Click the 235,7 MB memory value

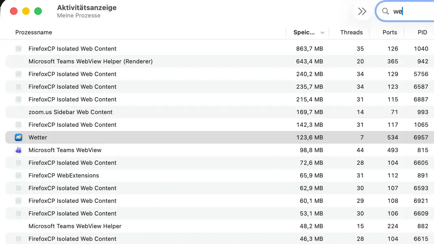[x=310, y=87]
